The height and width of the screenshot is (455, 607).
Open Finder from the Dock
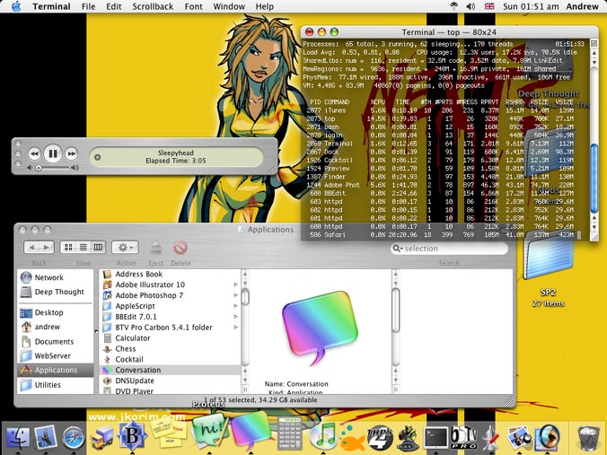point(17,438)
